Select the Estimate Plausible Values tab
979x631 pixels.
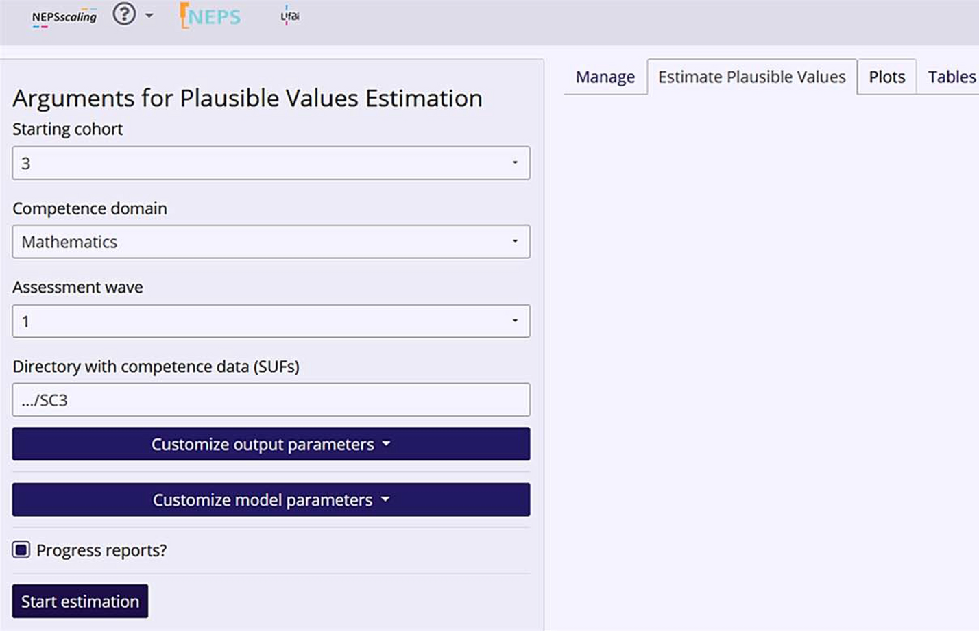pos(752,77)
